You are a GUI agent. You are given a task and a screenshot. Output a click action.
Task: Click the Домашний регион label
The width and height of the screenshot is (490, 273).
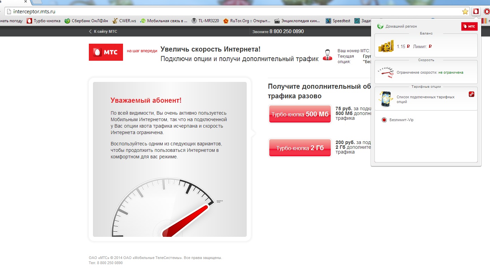click(401, 26)
